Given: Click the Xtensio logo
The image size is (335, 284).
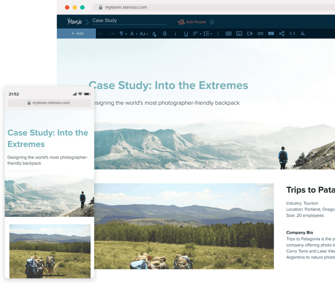Looking at the screenshot, I should [75, 21].
